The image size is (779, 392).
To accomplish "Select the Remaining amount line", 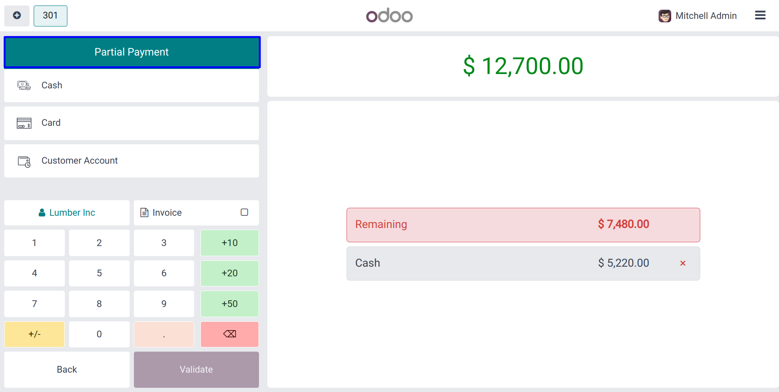I will pos(523,225).
